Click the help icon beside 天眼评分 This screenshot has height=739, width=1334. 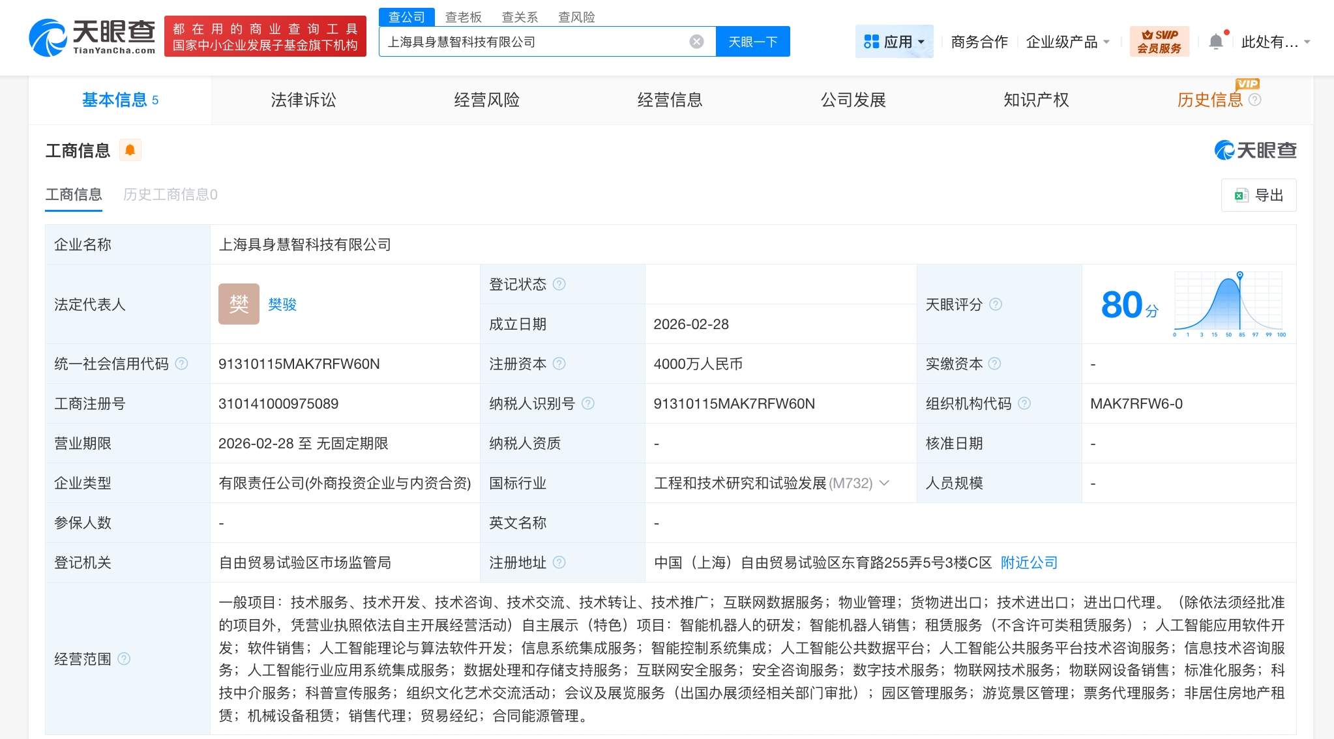coord(995,304)
